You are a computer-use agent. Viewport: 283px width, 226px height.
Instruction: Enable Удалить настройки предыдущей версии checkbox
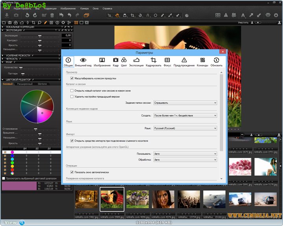72,96
